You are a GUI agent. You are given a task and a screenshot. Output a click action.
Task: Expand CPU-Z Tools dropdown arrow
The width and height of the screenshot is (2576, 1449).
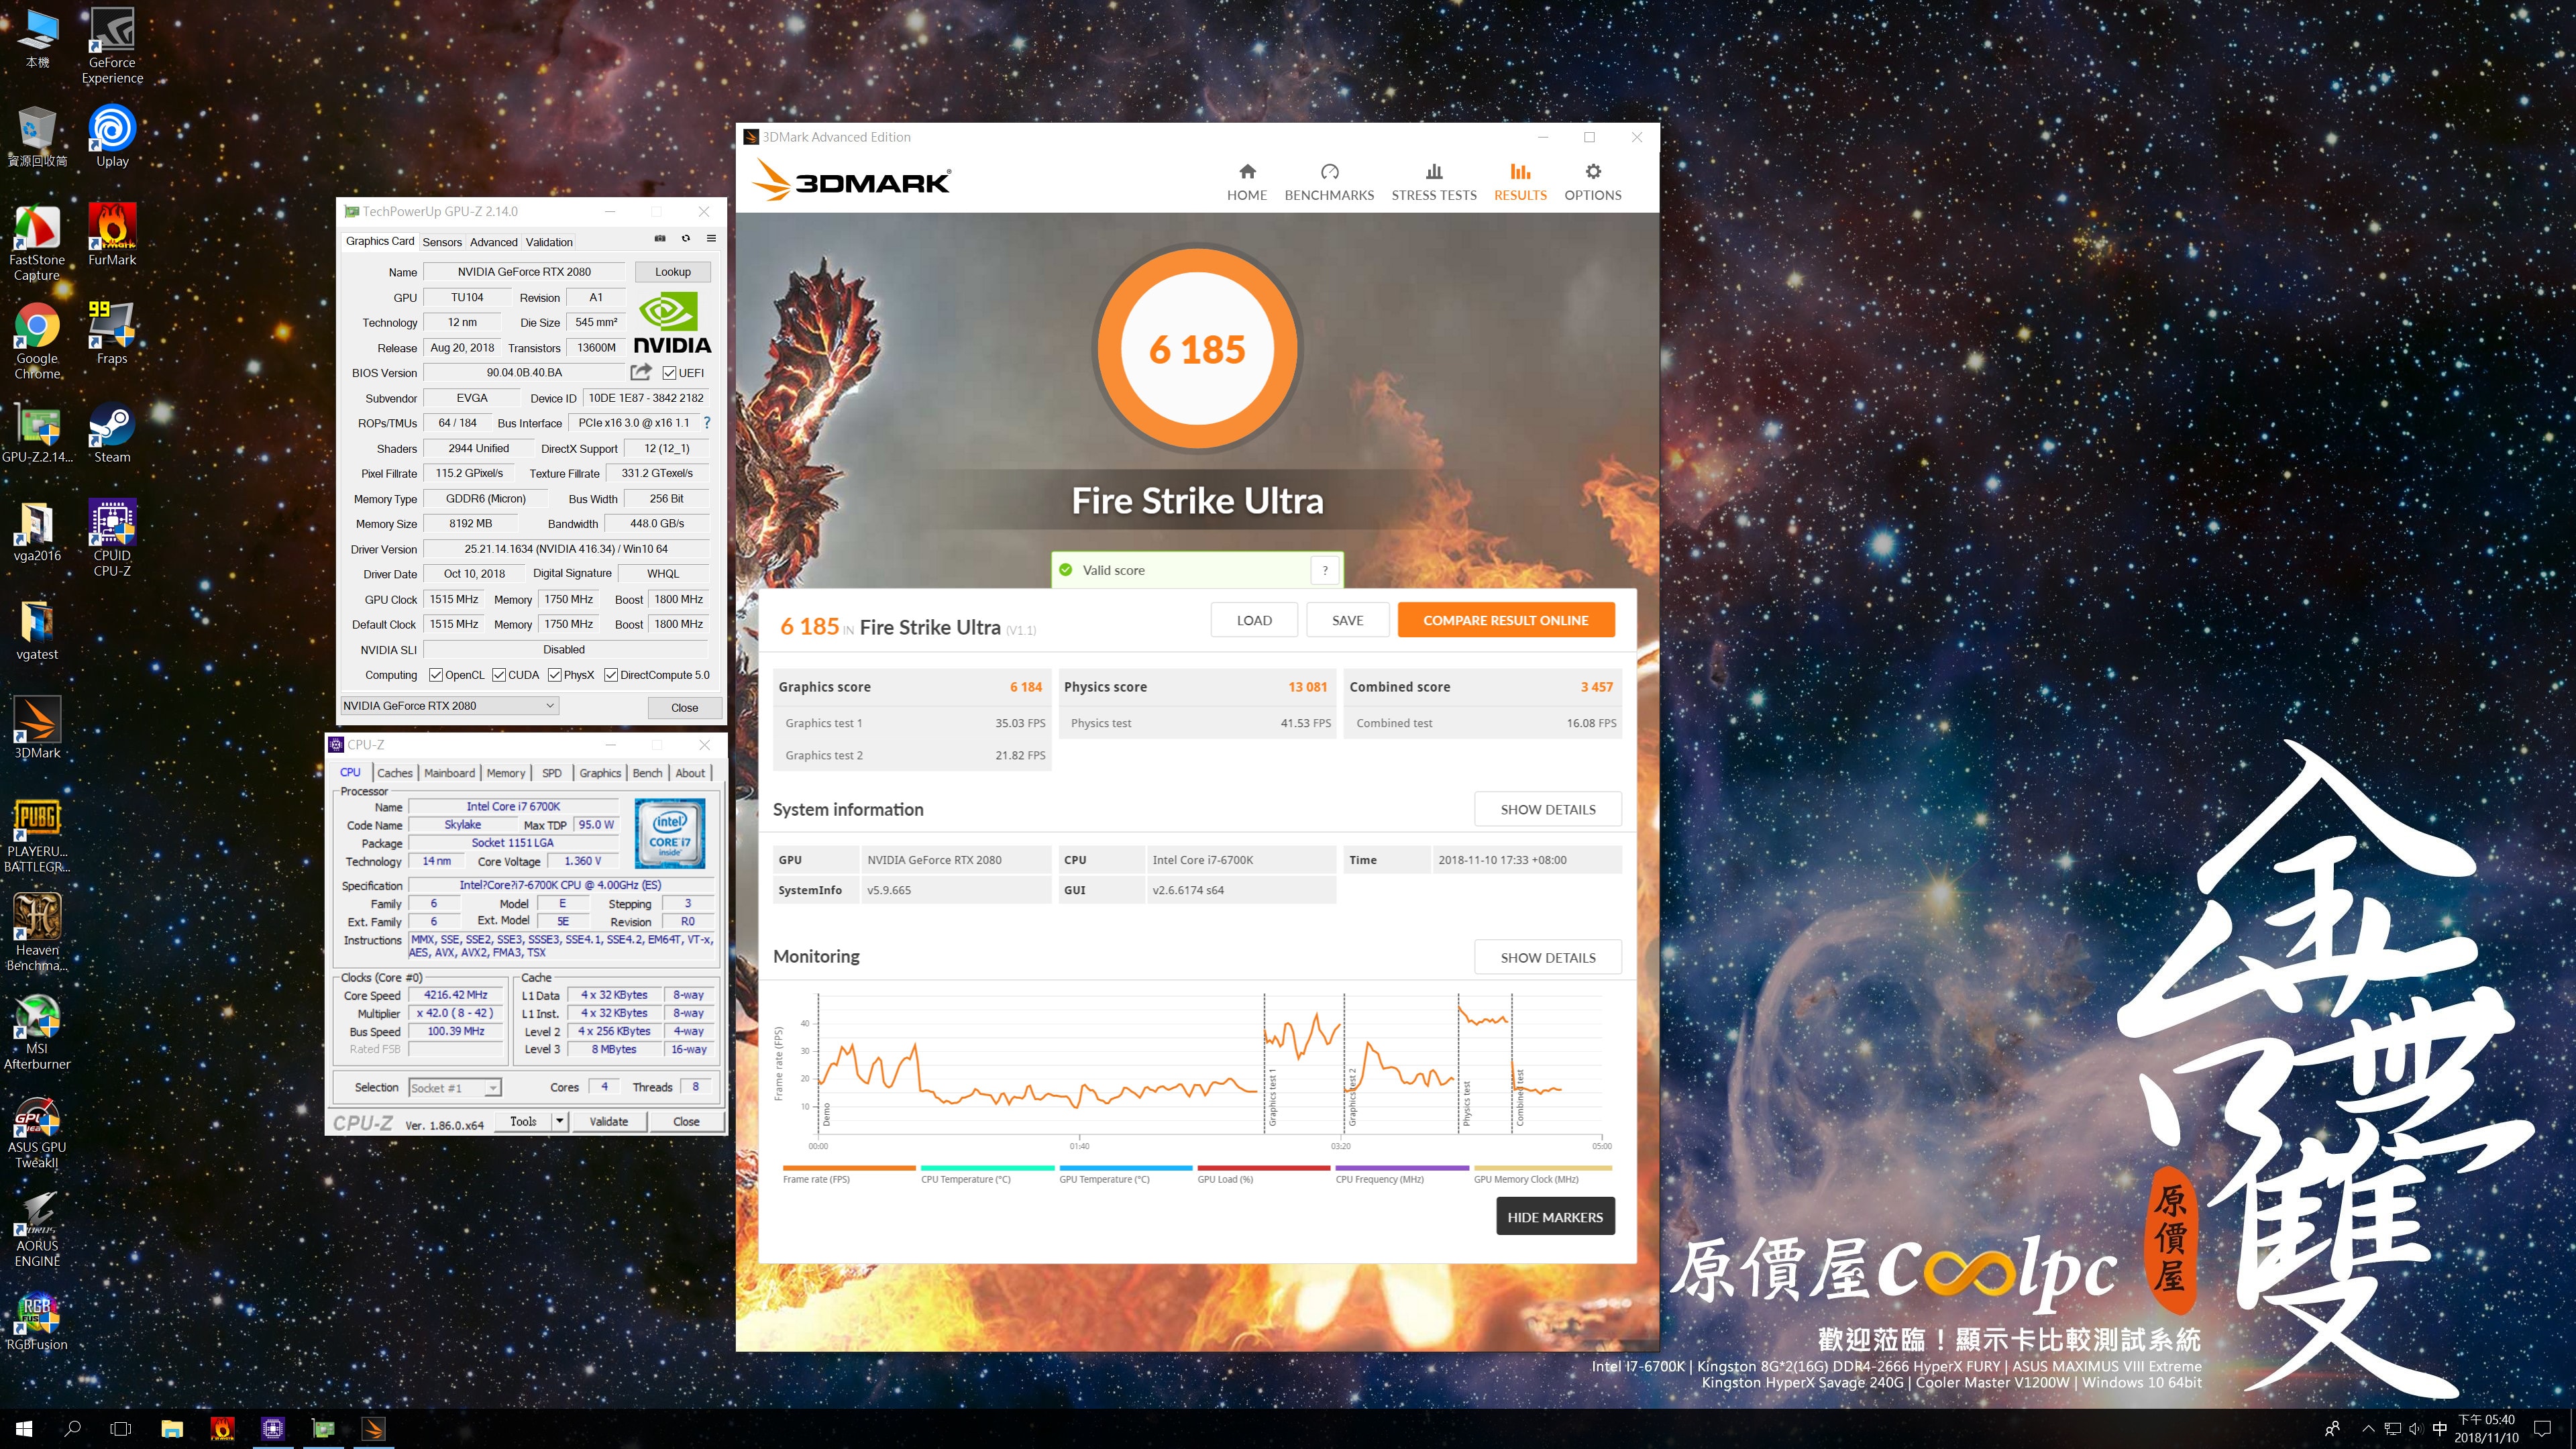560,1121
